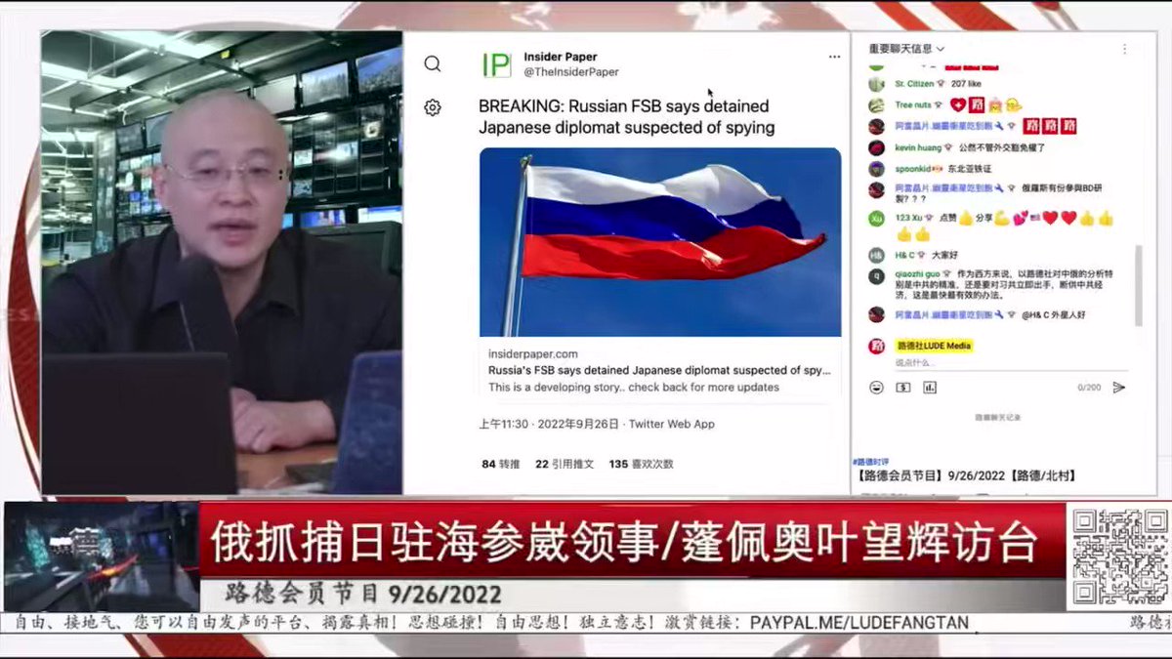
Task: Click the poll bar-chart icon in chat
Action: coord(930,388)
